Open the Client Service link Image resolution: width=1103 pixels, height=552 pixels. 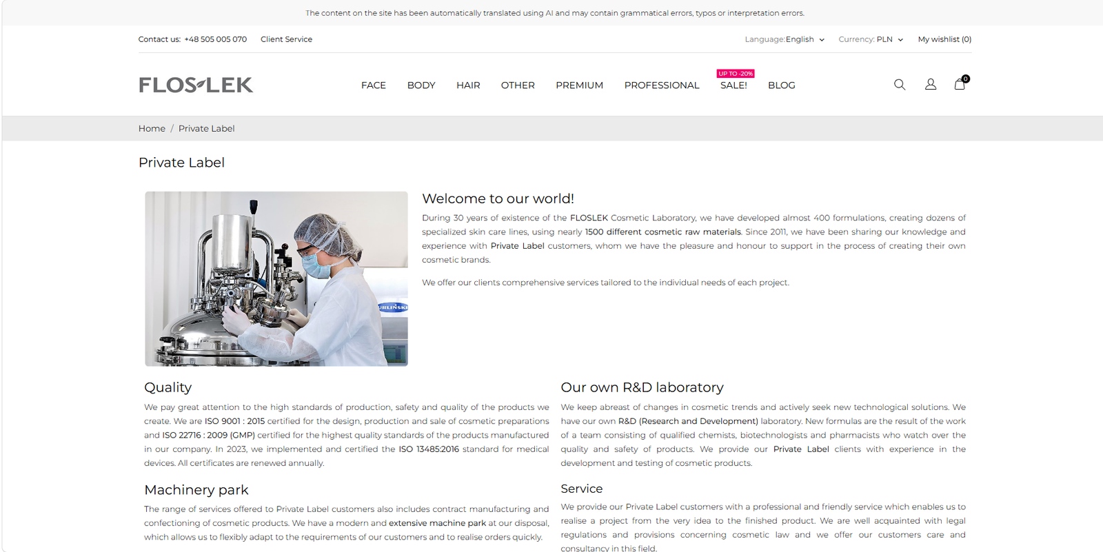pos(286,39)
